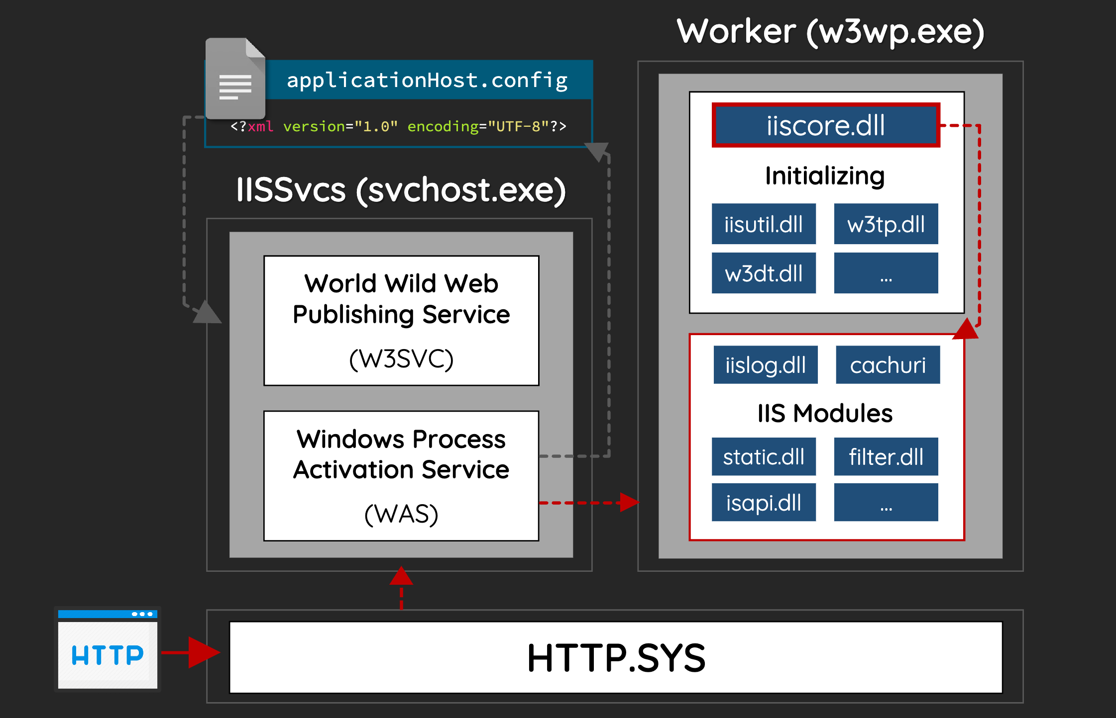Select the iisutil.dll block
Viewport: 1116px width, 718px height.
click(764, 224)
